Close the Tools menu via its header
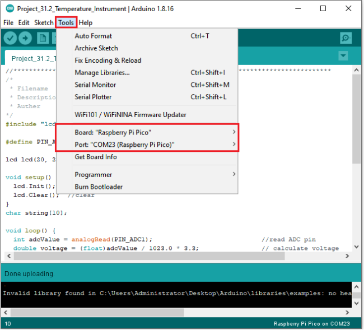Viewport: 364px width, 330px height. [66, 23]
